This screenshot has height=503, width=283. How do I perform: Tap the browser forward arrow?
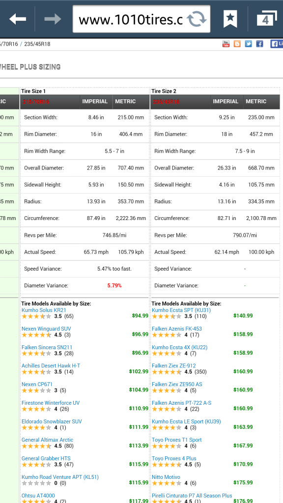[53, 19]
